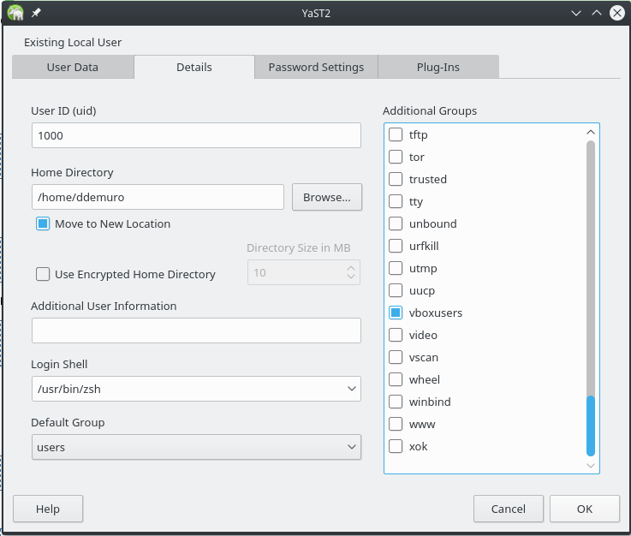
Task: Click the minimize chevron in title bar
Action: (576, 14)
